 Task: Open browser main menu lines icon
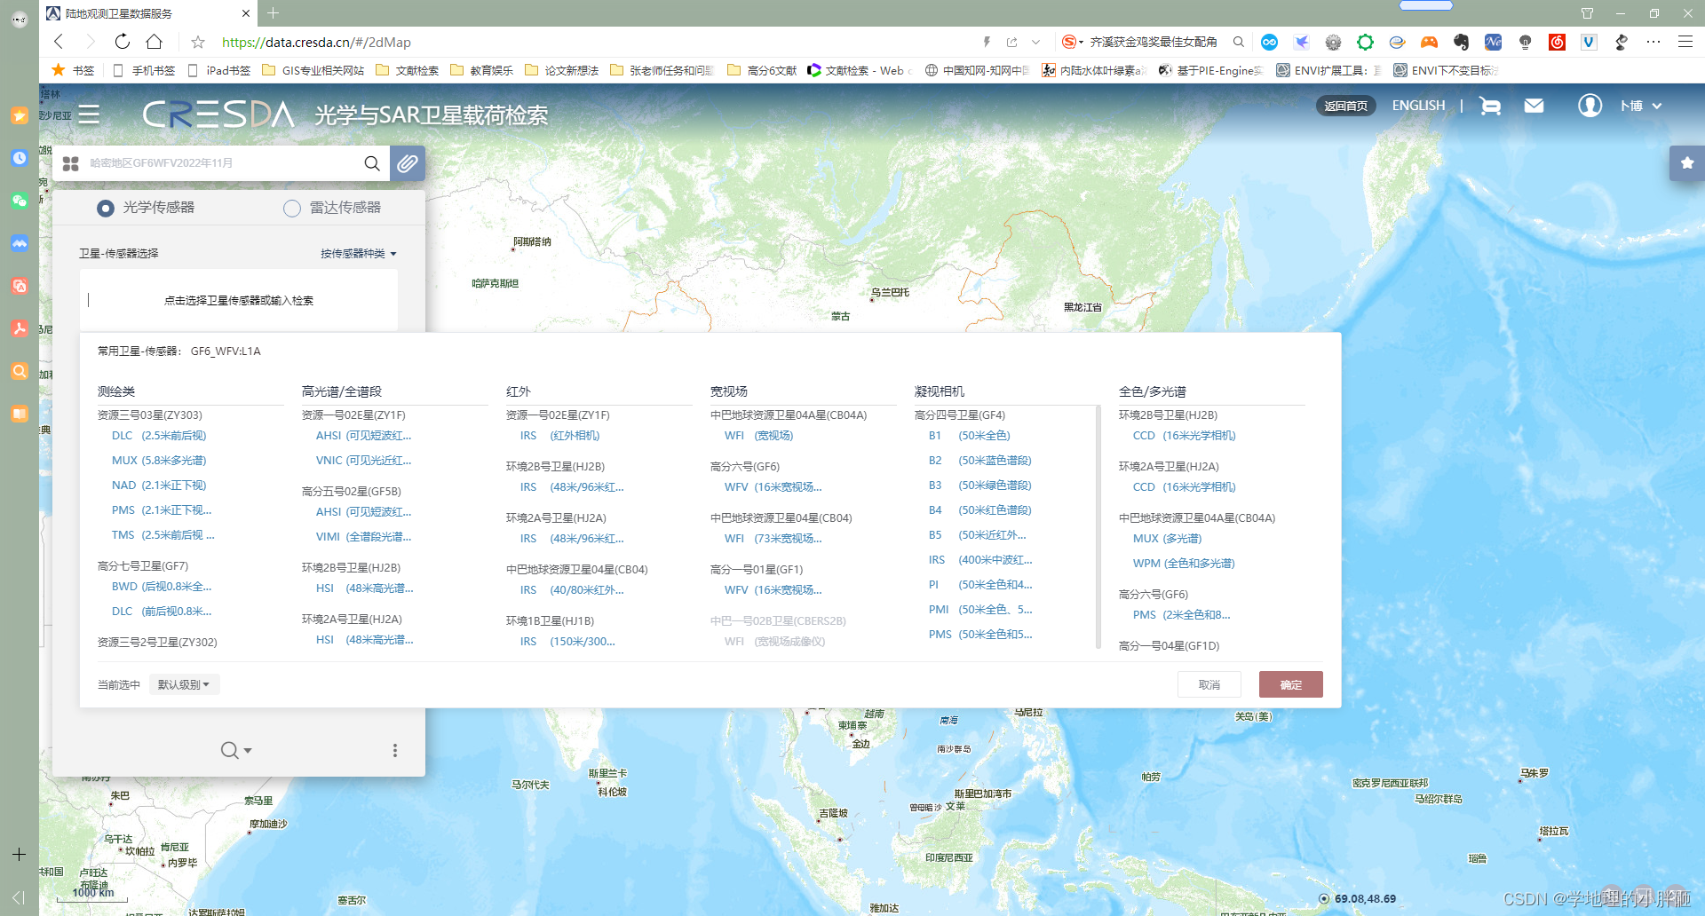coord(1685,42)
